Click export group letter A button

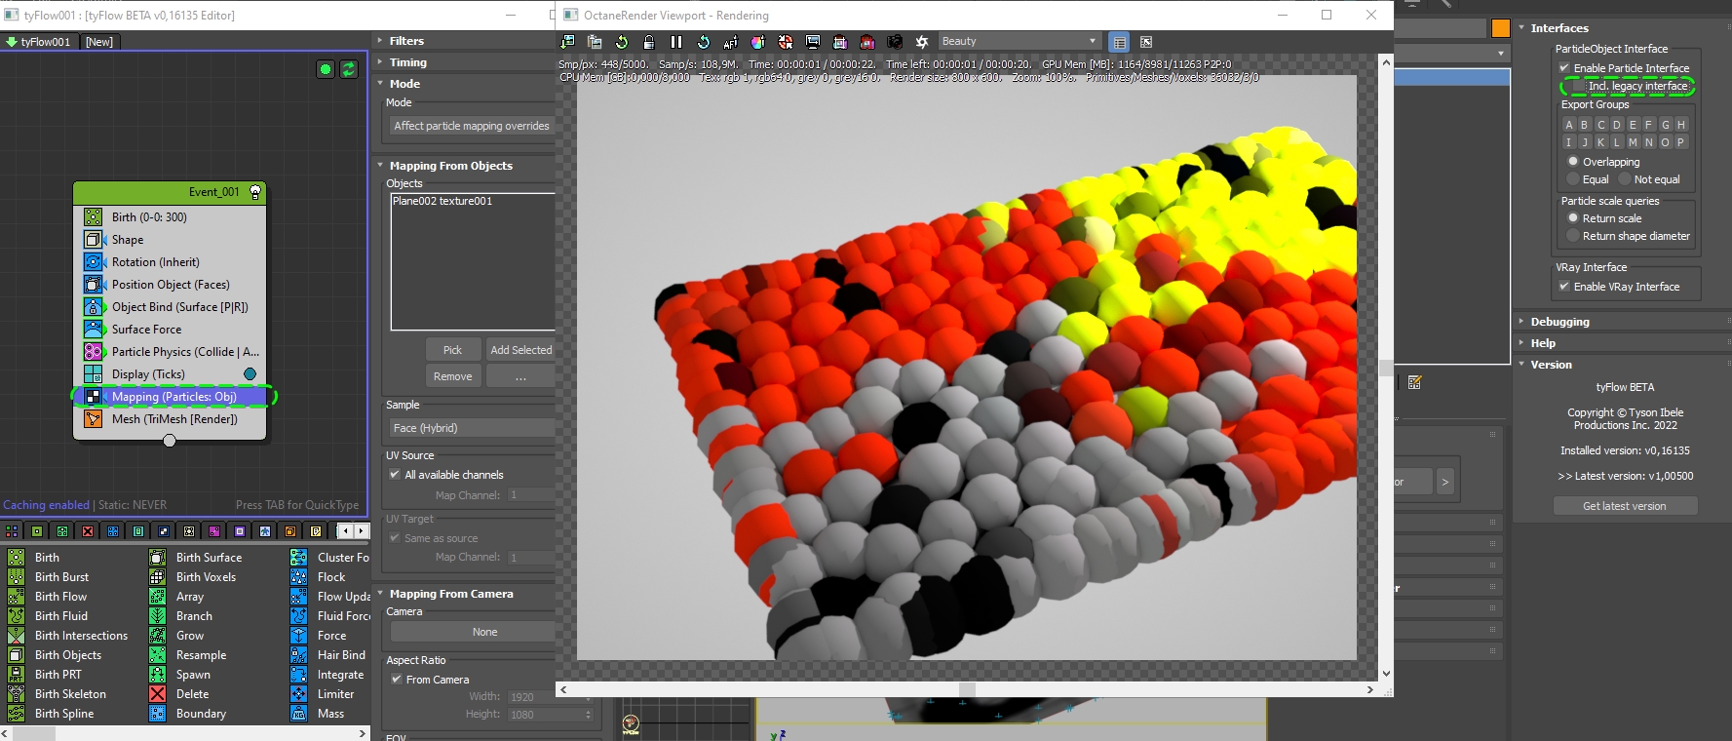tap(1569, 125)
